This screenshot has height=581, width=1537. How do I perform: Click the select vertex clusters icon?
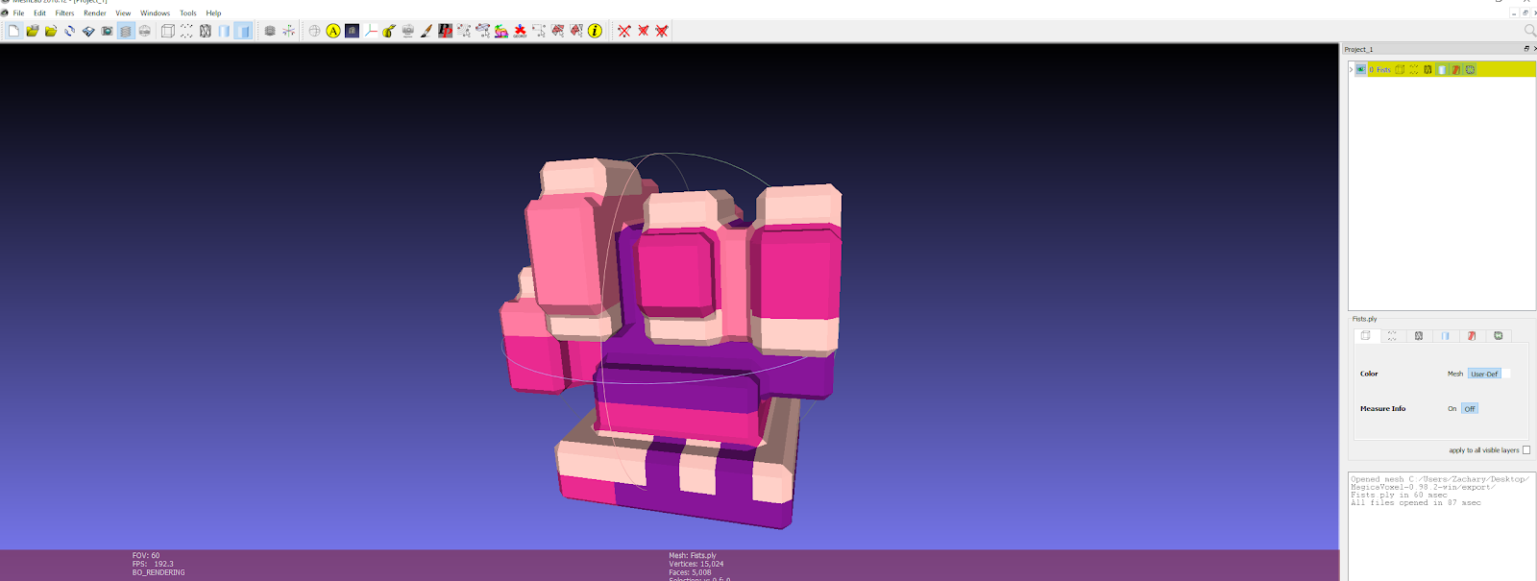coord(482,31)
